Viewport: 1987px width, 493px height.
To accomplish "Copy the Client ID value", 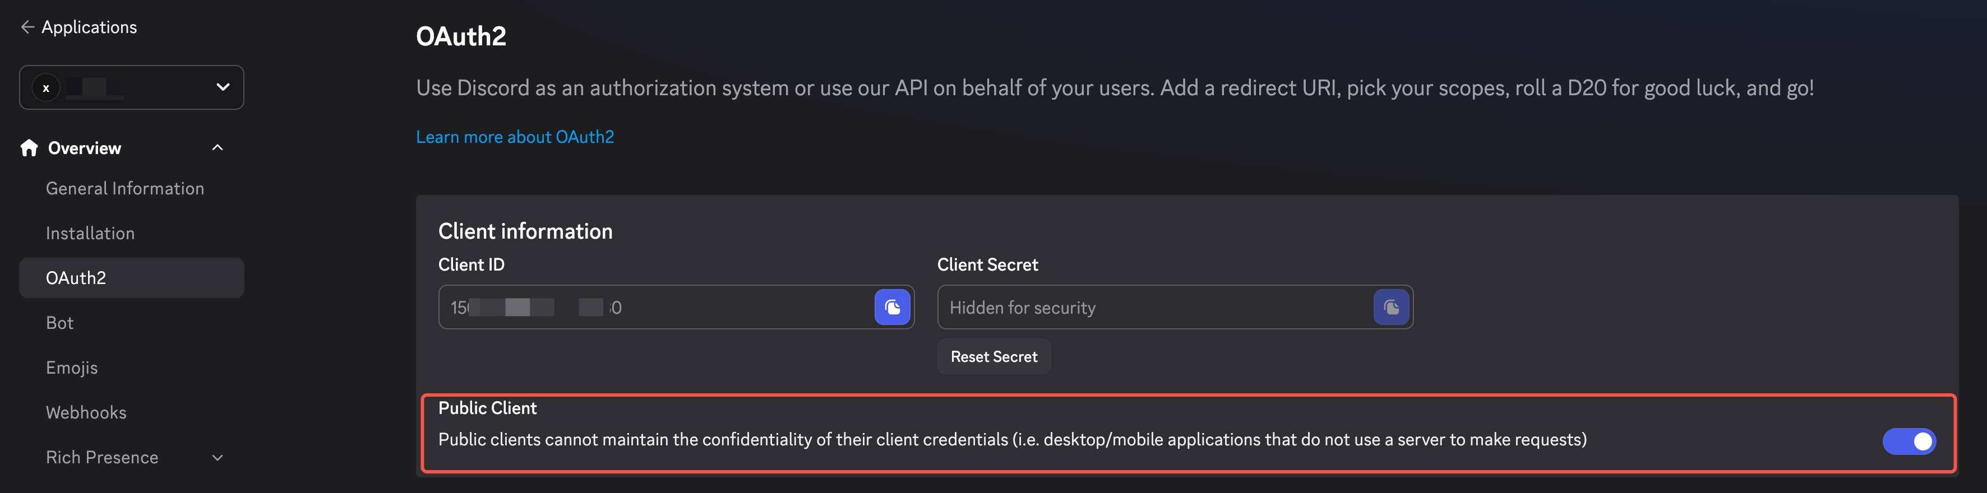I will pyautogui.click(x=893, y=308).
